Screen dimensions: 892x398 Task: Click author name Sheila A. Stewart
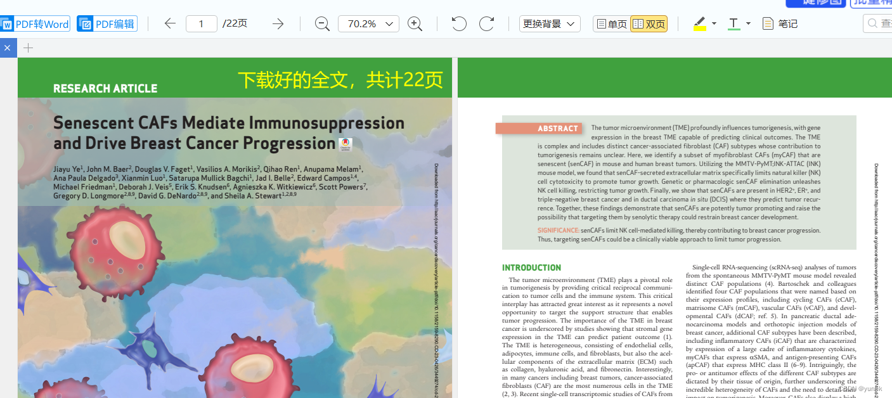tap(254, 196)
